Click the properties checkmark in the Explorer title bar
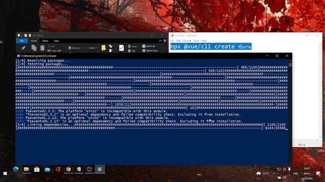The height and width of the screenshot is (182, 325). [x=25, y=35]
